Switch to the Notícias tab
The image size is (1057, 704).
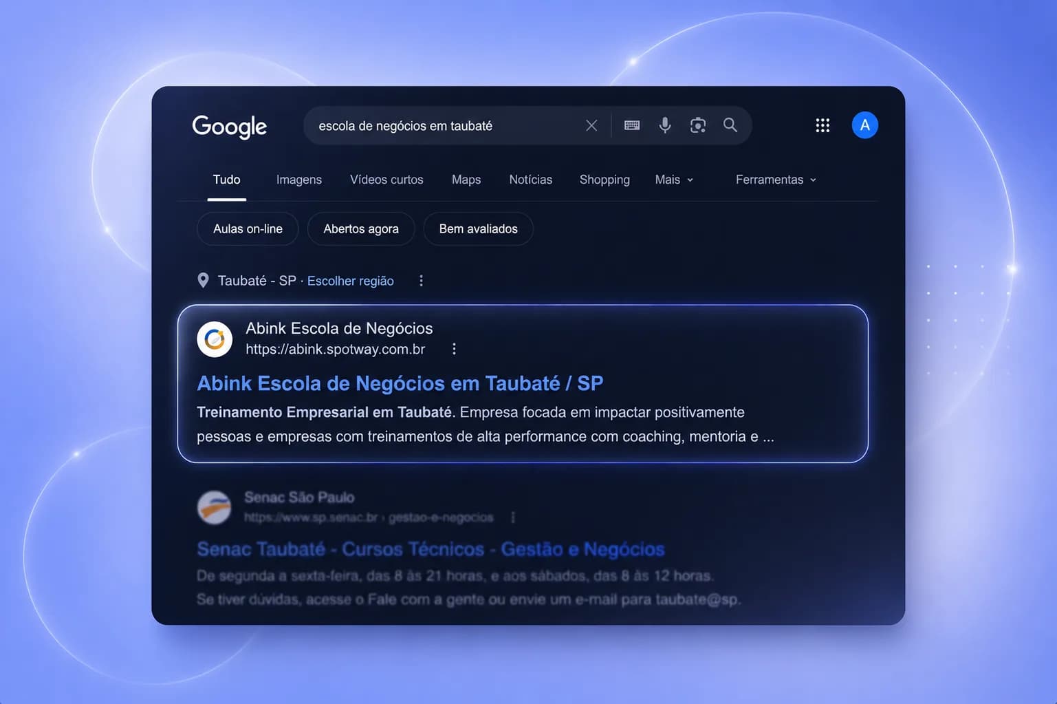pyautogui.click(x=530, y=180)
